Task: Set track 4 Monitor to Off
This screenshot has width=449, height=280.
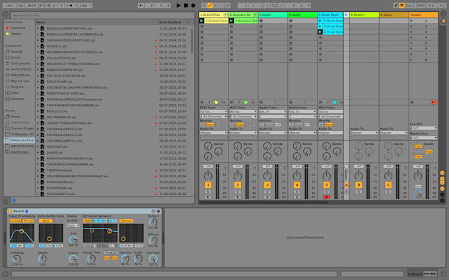Action: [x=307, y=125]
